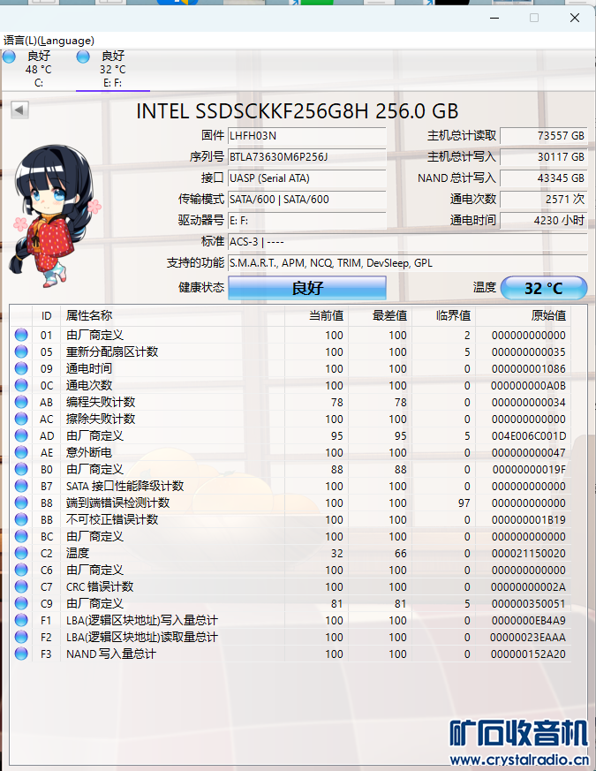Click the status orb in row C9
Screen dimensions: 596x771
point(21,603)
